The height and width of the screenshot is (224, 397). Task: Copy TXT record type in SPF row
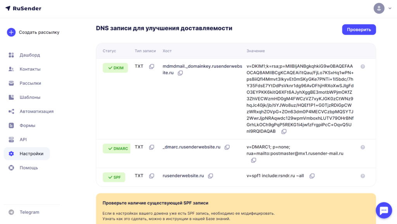pyautogui.click(x=152, y=176)
